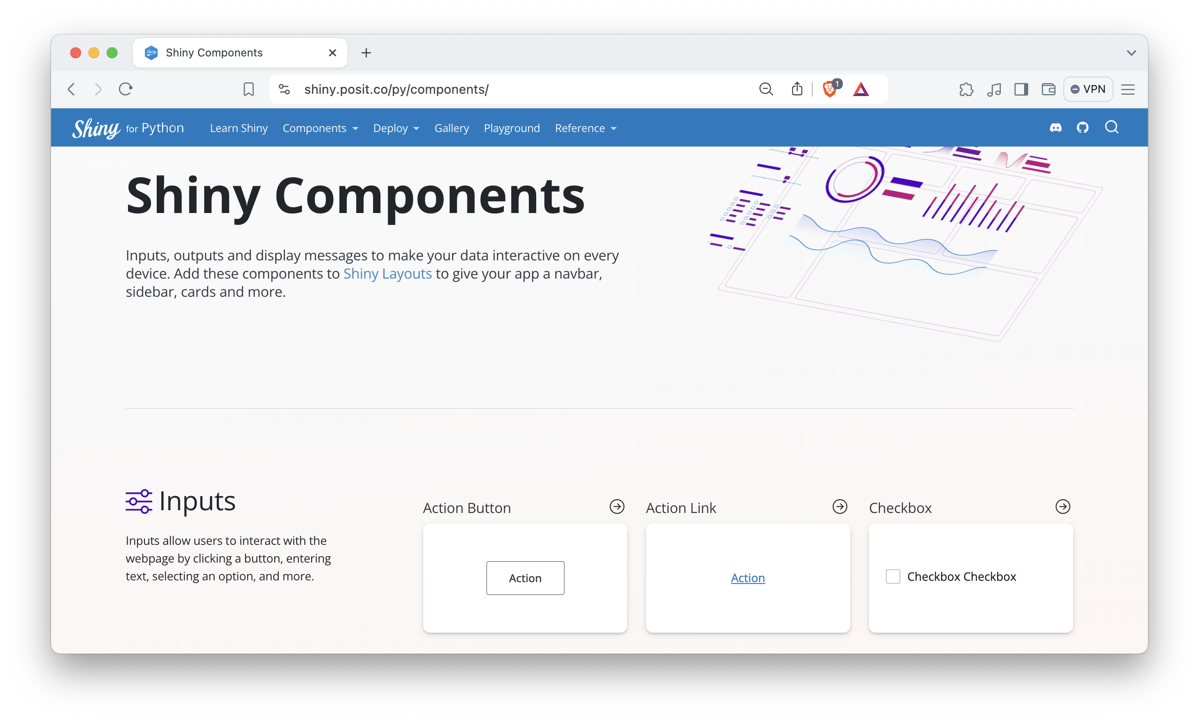Click the site search magnifier icon
Screen dimensions: 1199x721
[x=1112, y=127]
